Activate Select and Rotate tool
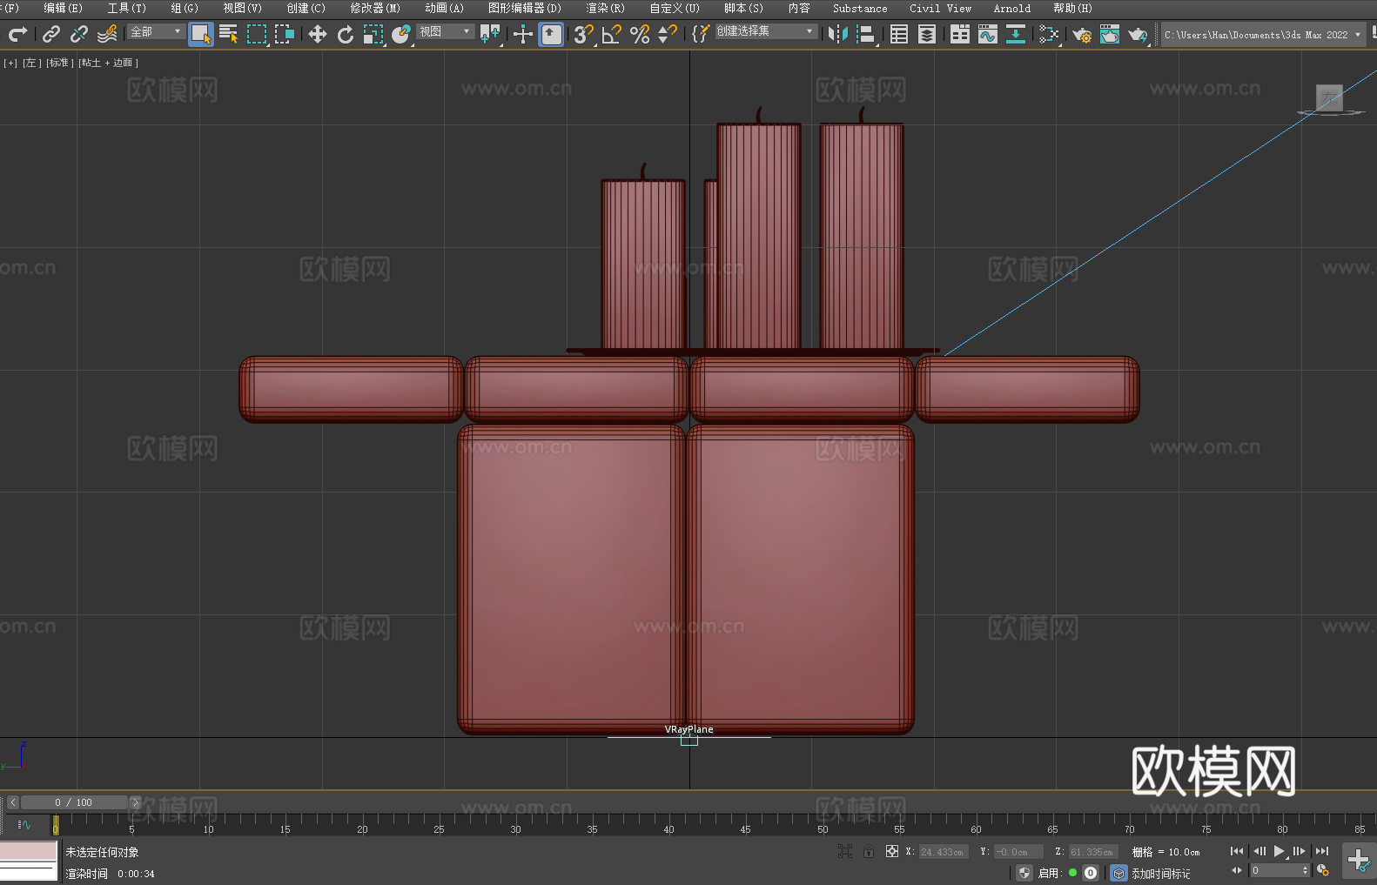Viewport: 1377px width, 885px height. (346, 34)
